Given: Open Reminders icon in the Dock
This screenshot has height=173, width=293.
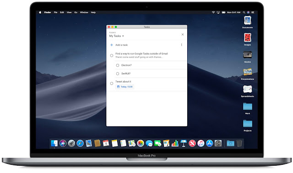Looking at the screenshot, I should point(123,143).
